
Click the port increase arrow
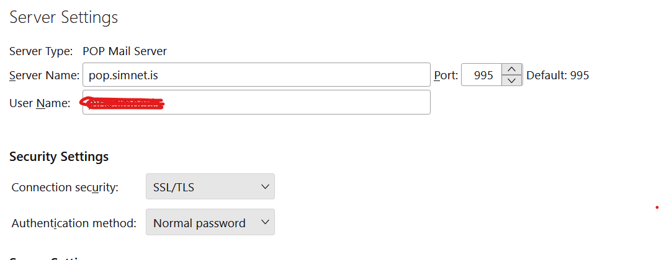click(511, 69)
